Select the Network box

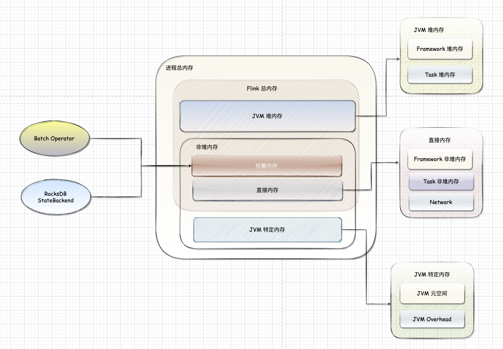[x=441, y=202]
